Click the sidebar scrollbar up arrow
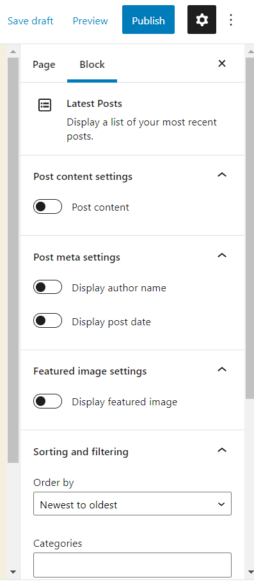This screenshot has height=582, width=254. coord(249,51)
